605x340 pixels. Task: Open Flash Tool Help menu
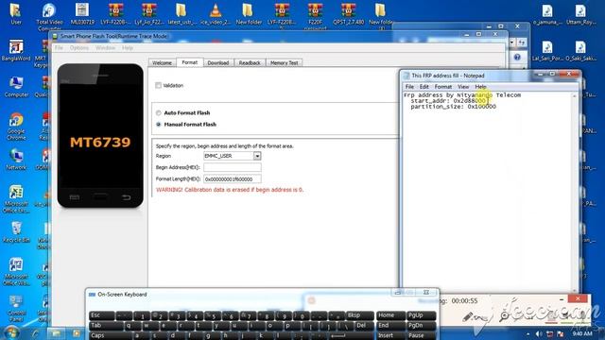coord(128,48)
